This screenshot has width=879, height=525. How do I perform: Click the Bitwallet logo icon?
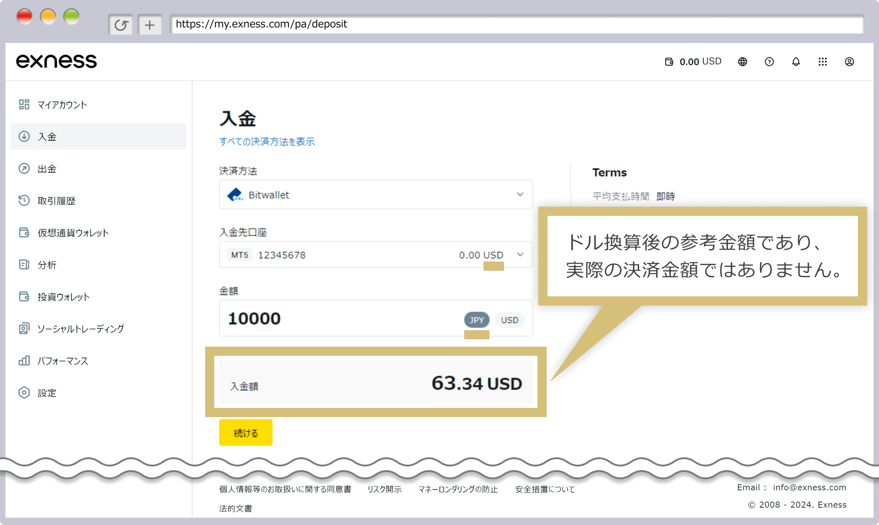pyautogui.click(x=235, y=195)
